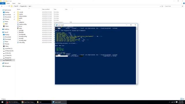
Task: Switch to large icons view layout
Action: point(184,99)
